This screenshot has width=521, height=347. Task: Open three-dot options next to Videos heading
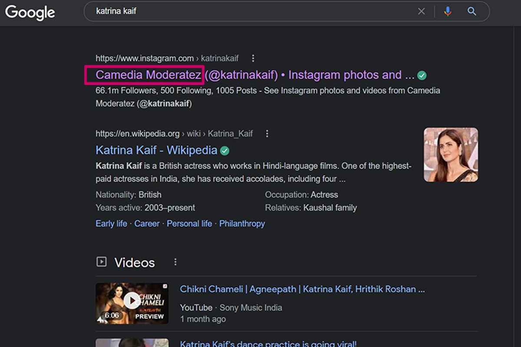coord(175,262)
